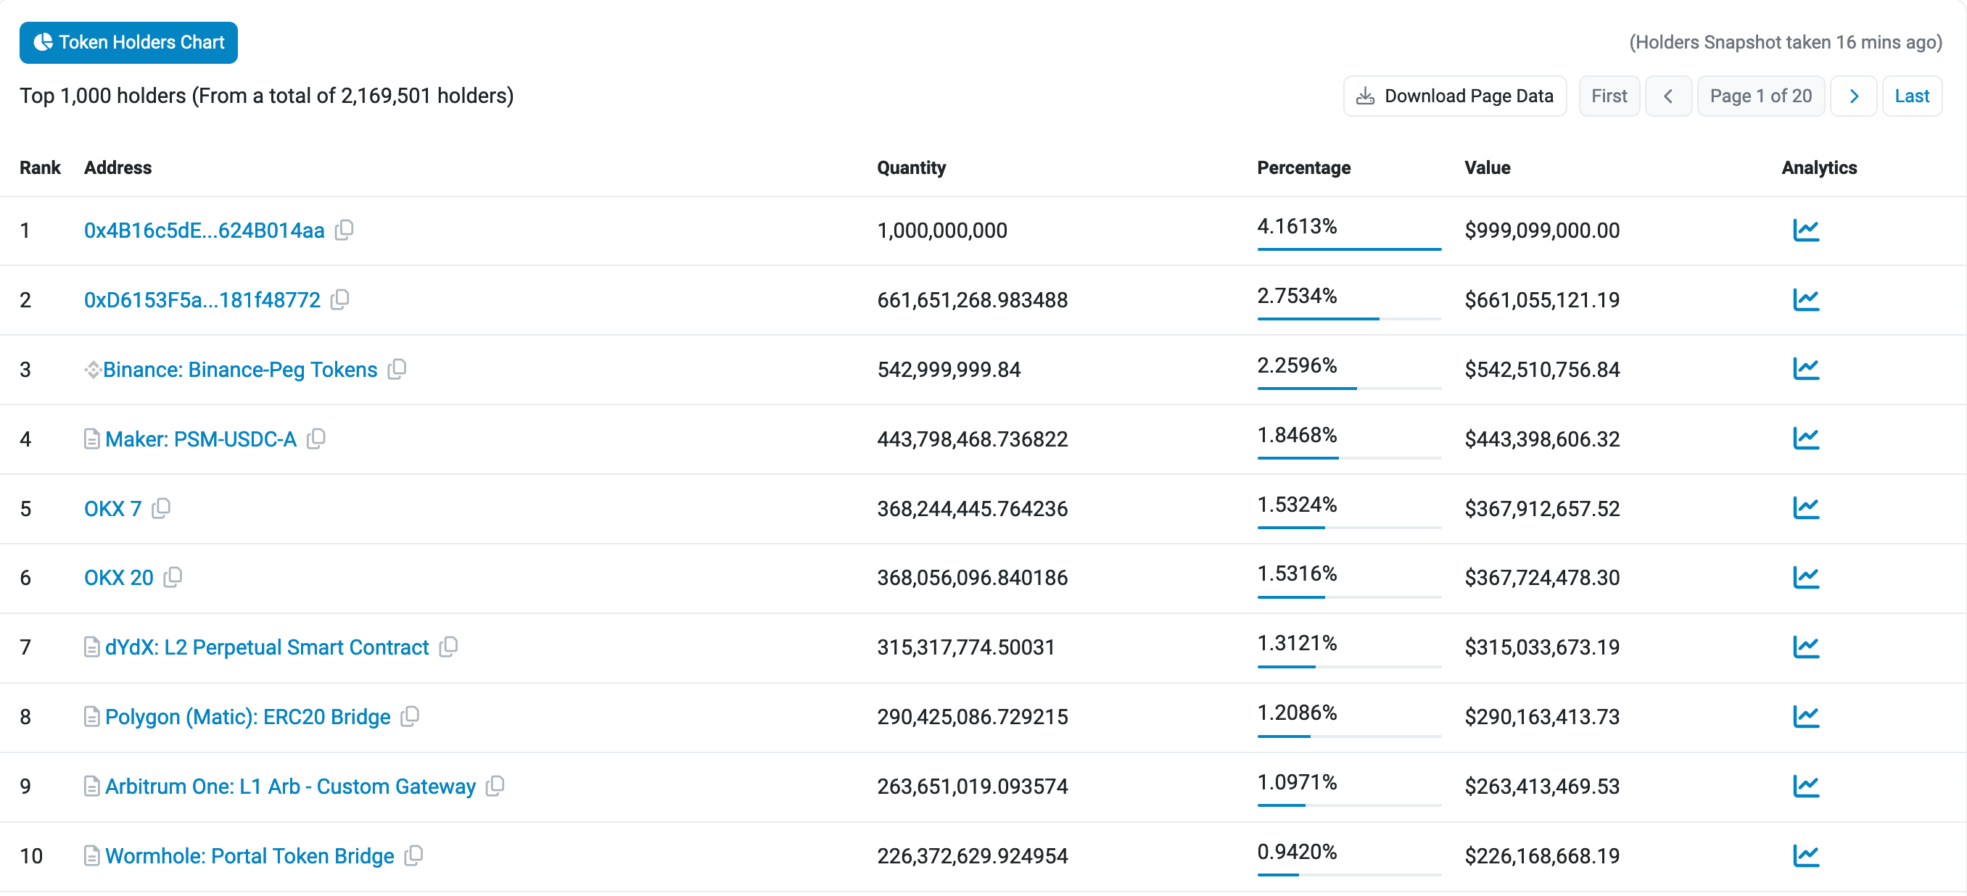Image resolution: width=1967 pixels, height=896 pixels.
Task: Click the Address column header
Action: pyautogui.click(x=117, y=167)
